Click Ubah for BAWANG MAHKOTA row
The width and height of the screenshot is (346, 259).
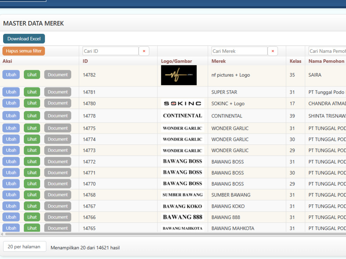(x=11, y=228)
